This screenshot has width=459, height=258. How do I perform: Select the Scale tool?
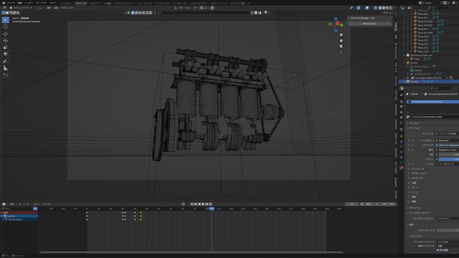click(x=5, y=47)
